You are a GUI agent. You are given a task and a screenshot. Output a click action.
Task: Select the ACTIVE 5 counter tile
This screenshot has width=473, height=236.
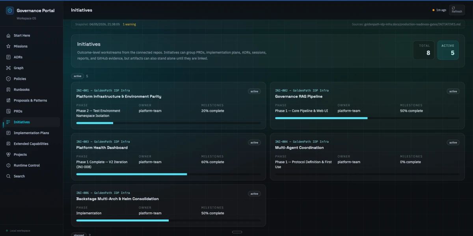pos(448,50)
